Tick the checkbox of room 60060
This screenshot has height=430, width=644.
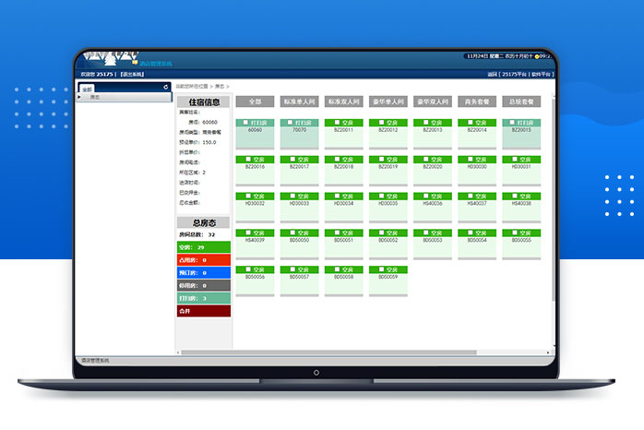245,123
